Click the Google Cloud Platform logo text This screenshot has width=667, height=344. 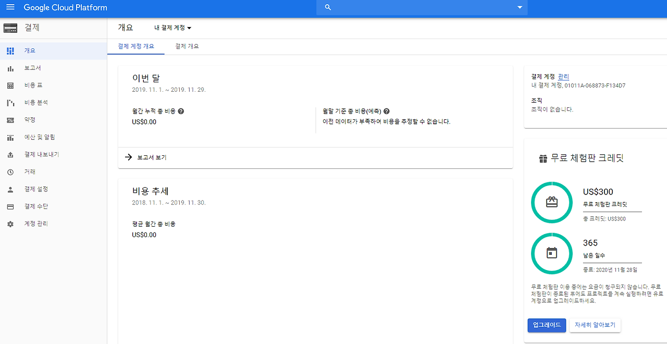click(x=66, y=8)
